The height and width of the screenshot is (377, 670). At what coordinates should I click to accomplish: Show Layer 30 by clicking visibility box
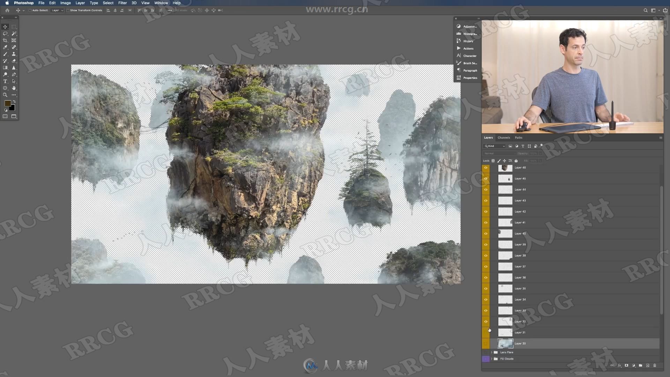486,343
